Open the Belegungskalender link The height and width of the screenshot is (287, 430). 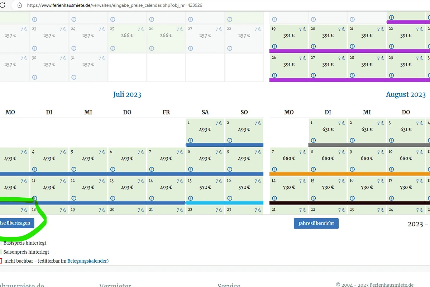(x=87, y=261)
